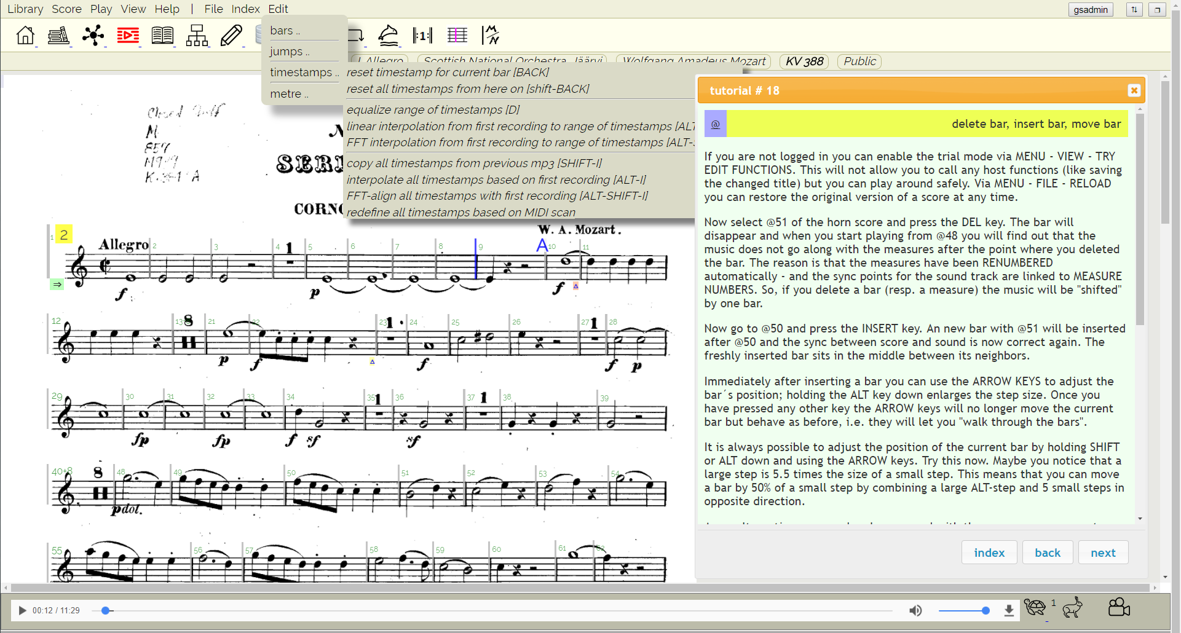Image resolution: width=1181 pixels, height=633 pixels.
Task: Slow down playback with turtle icon
Action: 1035,608
